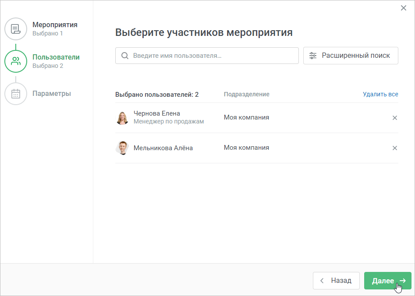
Task: Click the name Мельникова Алёна
Action: point(163,148)
